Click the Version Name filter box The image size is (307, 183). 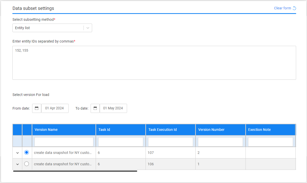pos(64,141)
